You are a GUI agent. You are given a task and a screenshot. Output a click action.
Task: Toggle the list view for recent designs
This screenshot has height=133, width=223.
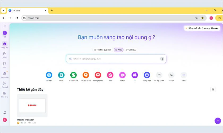click(213, 89)
